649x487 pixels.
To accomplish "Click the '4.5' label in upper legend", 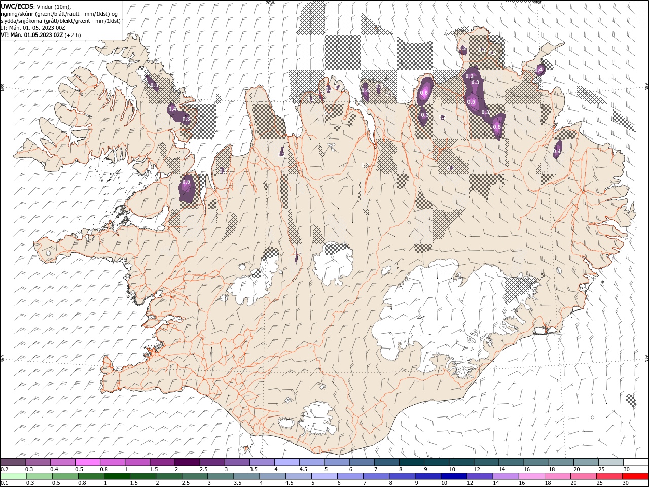I will click(x=303, y=469).
